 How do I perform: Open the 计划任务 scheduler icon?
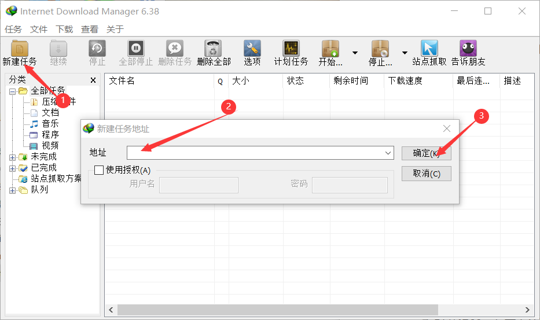click(x=291, y=48)
